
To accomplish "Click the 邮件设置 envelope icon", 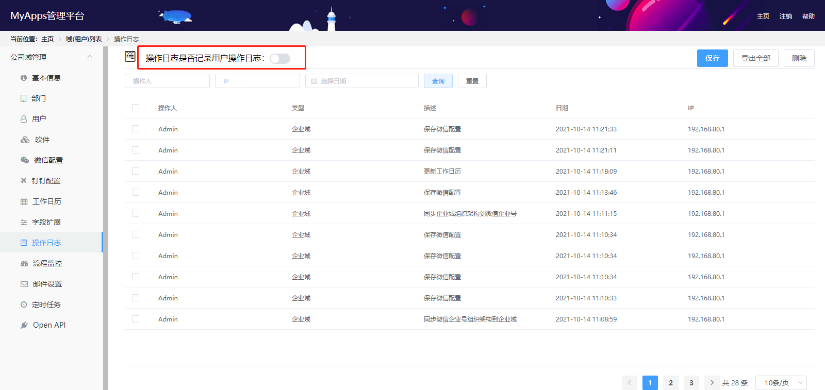I will [24, 284].
